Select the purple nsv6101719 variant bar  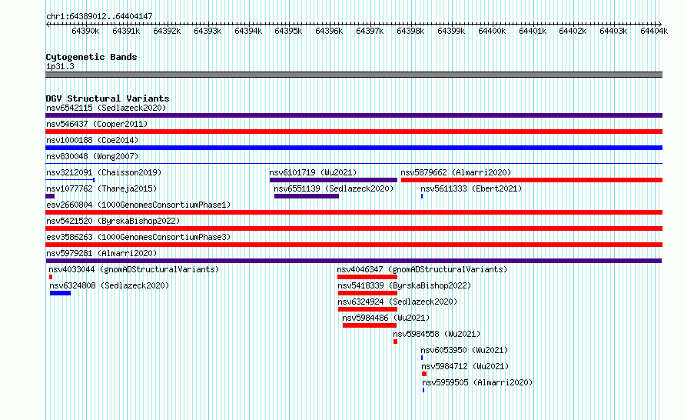pyautogui.click(x=334, y=180)
